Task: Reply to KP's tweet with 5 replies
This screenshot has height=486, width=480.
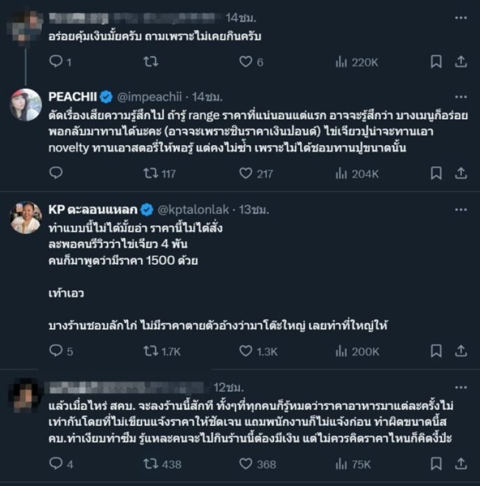Action: click(x=55, y=352)
